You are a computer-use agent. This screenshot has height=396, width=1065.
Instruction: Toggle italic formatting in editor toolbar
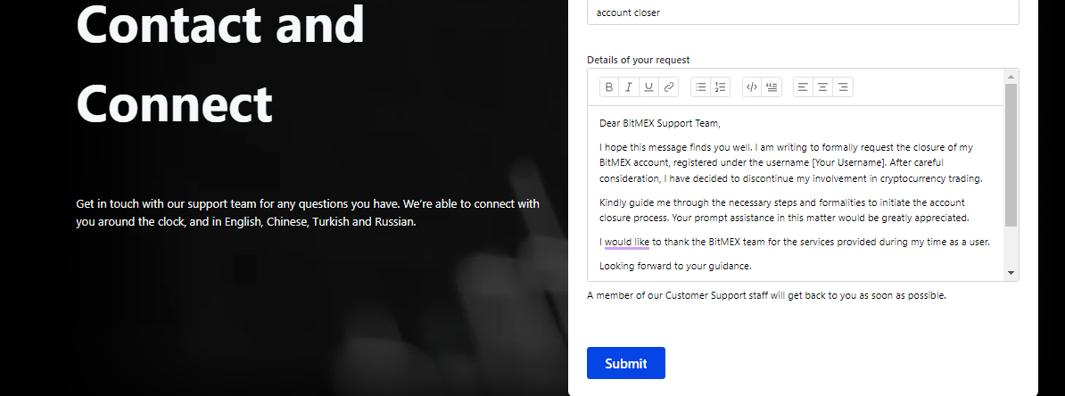click(x=629, y=87)
